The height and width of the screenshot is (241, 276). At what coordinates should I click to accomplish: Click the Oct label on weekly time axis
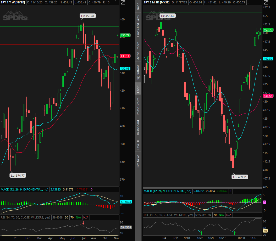(105, 238)
